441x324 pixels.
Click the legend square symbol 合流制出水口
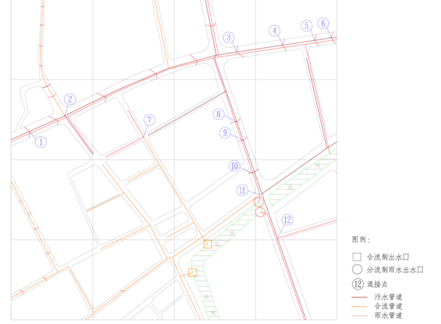[357, 257]
